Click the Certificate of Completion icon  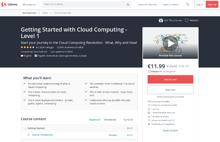[x=149, y=124]
